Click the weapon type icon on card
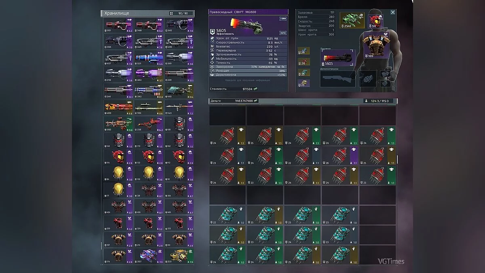The height and width of the screenshot is (273, 485). click(x=283, y=19)
